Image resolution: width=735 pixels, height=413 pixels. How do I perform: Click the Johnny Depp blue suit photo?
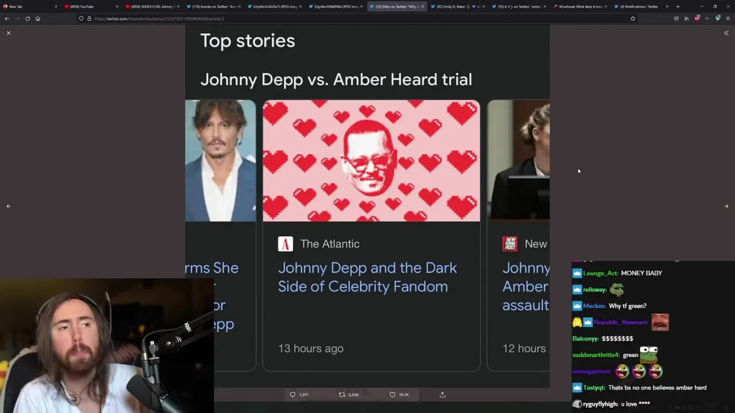tap(220, 161)
